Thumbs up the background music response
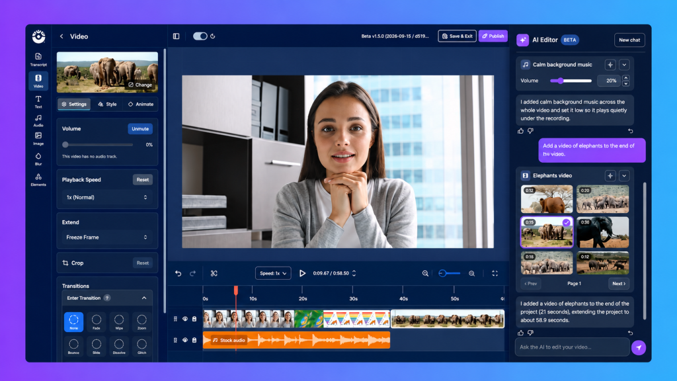 pyautogui.click(x=521, y=131)
